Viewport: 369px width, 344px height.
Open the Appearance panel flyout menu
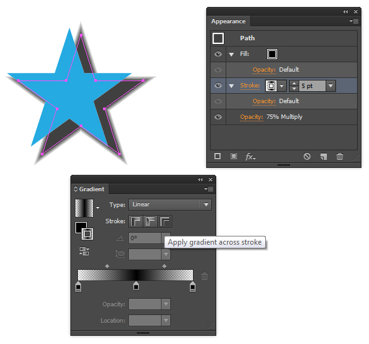pyautogui.click(x=354, y=21)
